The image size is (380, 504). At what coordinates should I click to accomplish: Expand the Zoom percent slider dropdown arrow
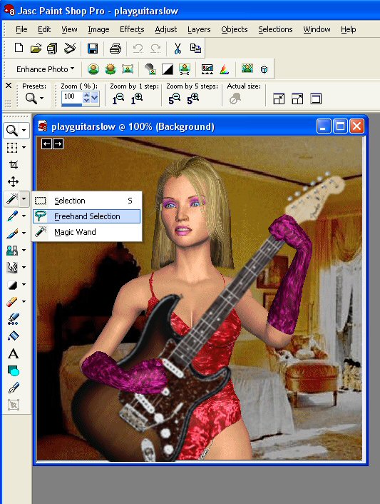pos(95,97)
